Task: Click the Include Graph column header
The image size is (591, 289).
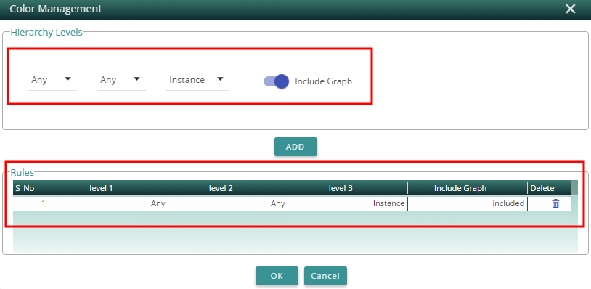Action: click(x=468, y=187)
